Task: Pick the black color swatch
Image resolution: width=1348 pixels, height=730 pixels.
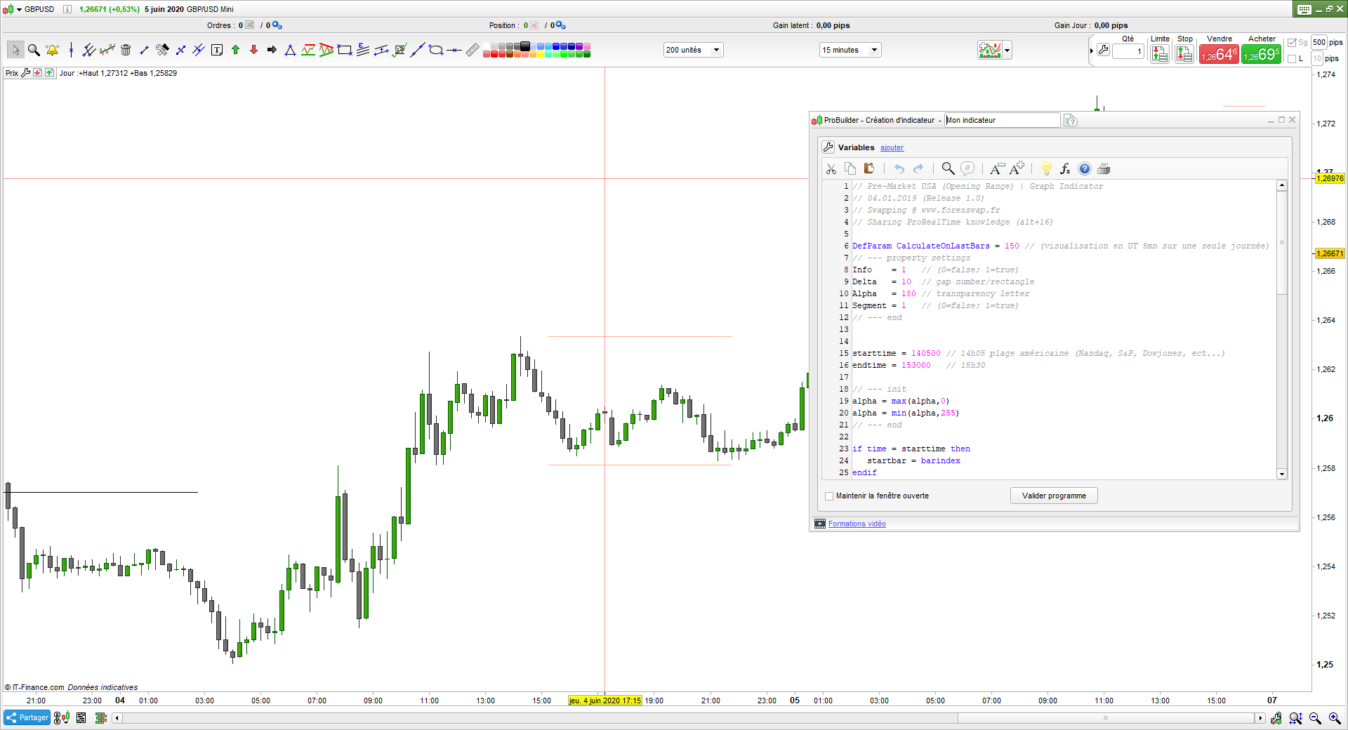Action: 524,46
